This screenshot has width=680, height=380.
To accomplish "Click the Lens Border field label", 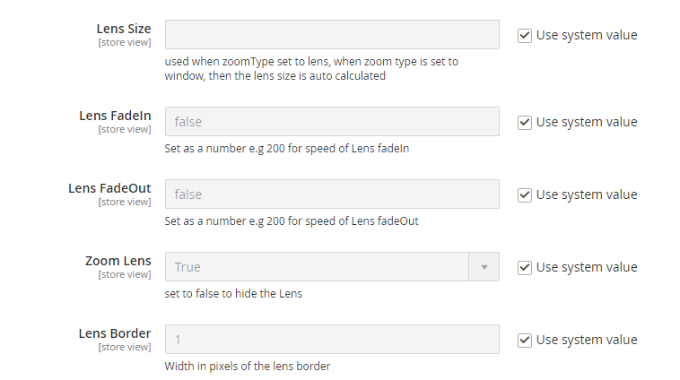I will [115, 333].
